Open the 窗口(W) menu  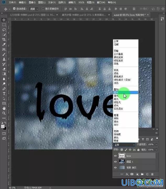[x=101, y=2]
